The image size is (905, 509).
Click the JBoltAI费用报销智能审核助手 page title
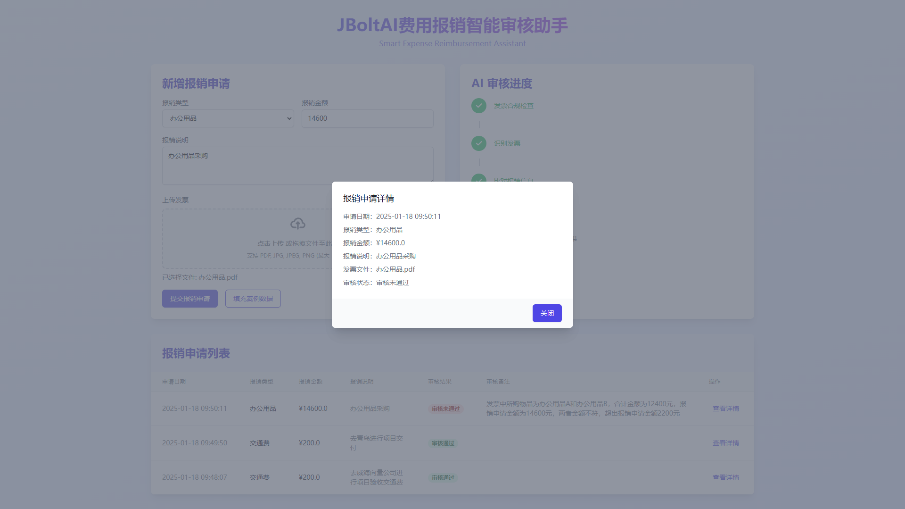coord(452,25)
